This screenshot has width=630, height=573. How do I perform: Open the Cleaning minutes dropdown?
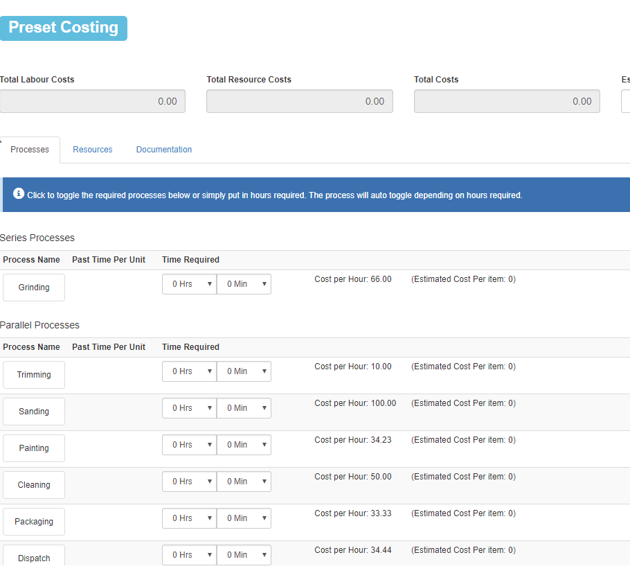244,482
